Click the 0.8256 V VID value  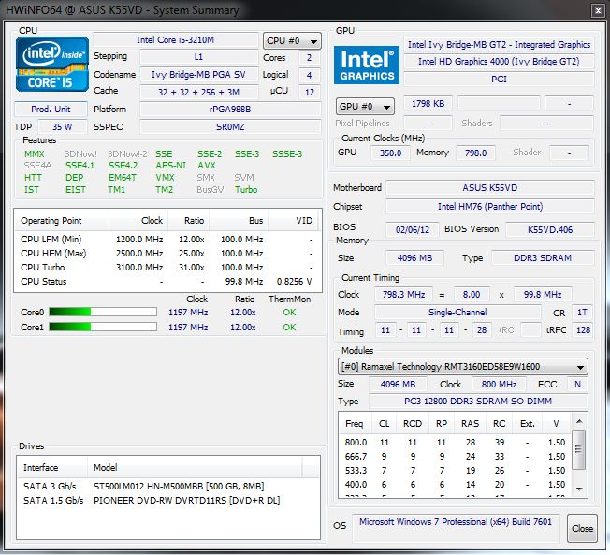click(x=295, y=282)
